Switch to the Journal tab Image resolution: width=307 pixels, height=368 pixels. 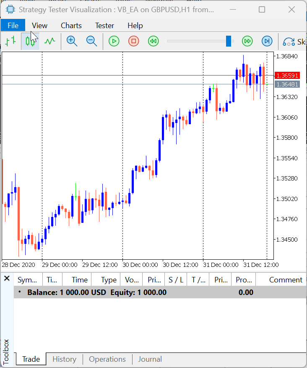click(150, 359)
